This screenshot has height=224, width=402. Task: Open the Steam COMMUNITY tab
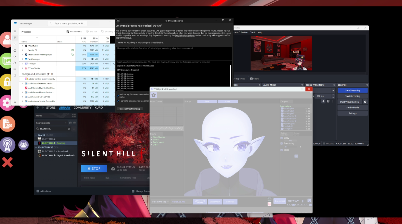coord(82,108)
